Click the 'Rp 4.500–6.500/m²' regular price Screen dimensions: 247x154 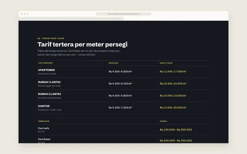pyautogui.click(x=120, y=72)
